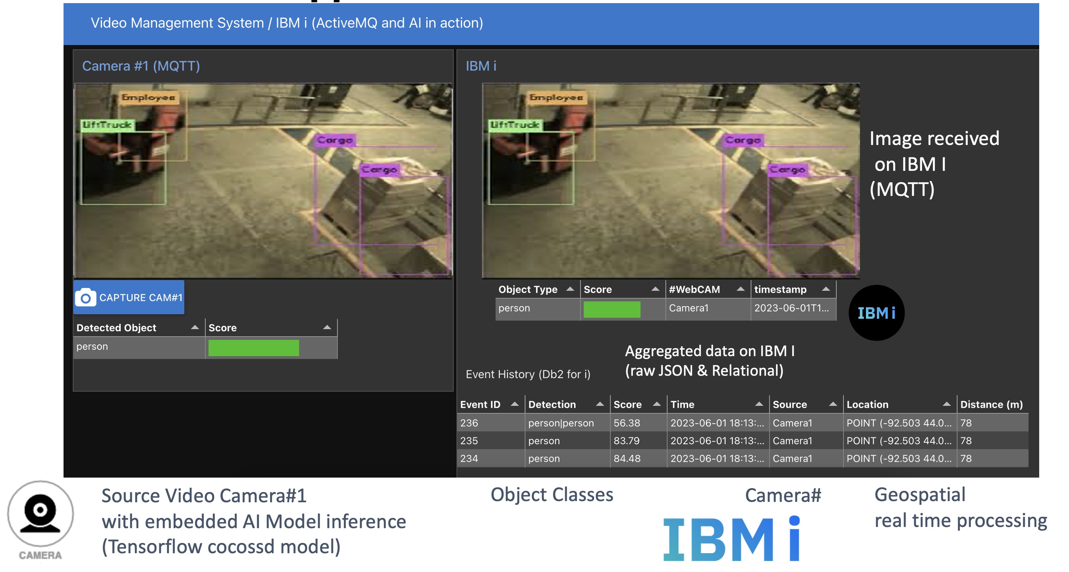The width and height of the screenshot is (1069, 572).
Task: Click the Distance (m) column header
Action: pos(991,404)
